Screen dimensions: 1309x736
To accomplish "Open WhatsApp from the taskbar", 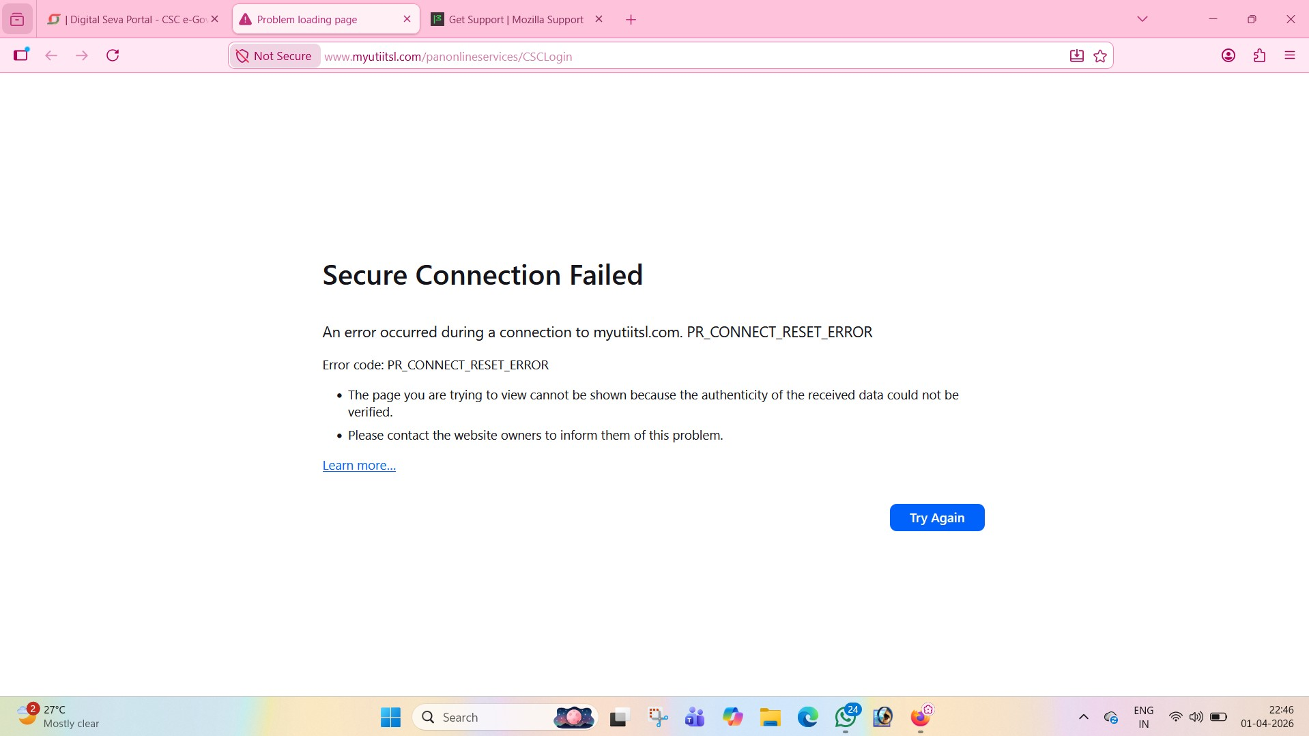I will pyautogui.click(x=845, y=718).
